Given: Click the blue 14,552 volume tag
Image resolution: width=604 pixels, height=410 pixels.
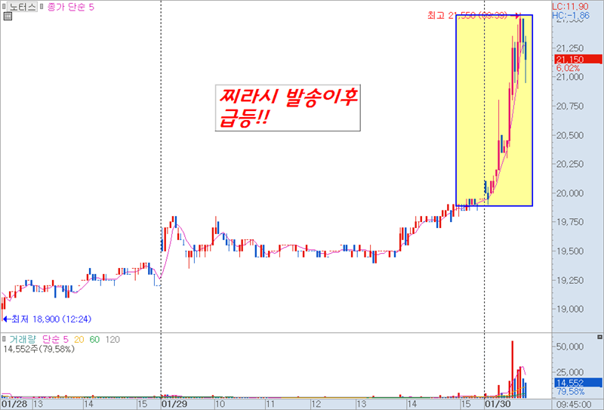Looking at the screenshot, I should [x=566, y=383].
